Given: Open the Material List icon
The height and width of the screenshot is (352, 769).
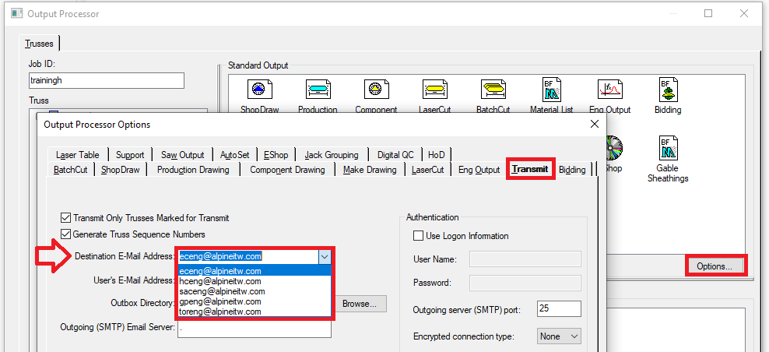Looking at the screenshot, I should coord(551,90).
